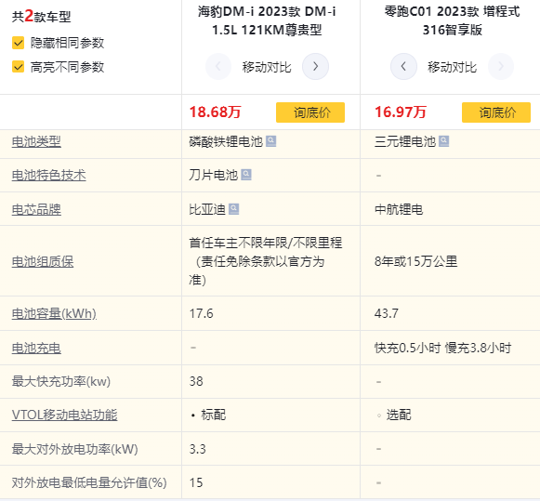Screen dimensions: 540x501
Task: Toggle the 高亮不同参数 checkbox
Action: pyautogui.click(x=18, y=67)
